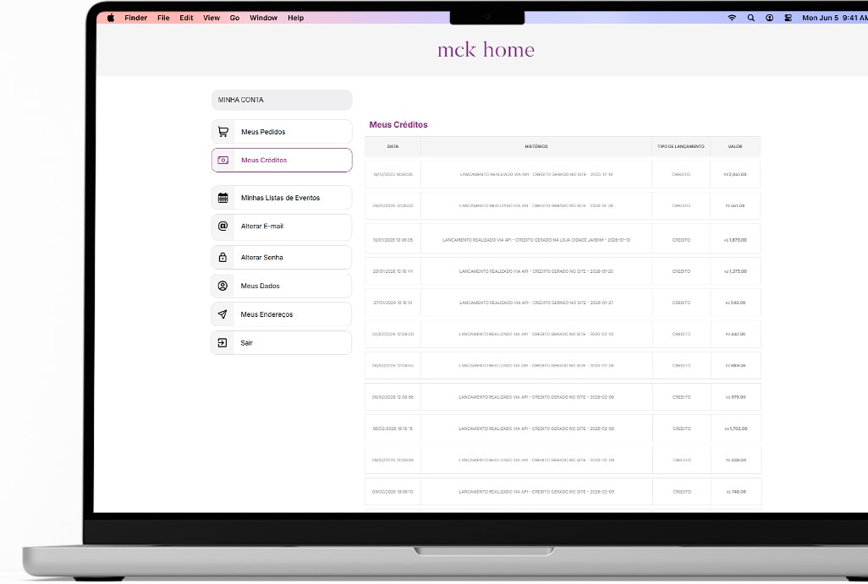868x584 pixels.
Task: Select the Cidade Jardim store credit row
Action: pyautogui.click(x=536, y=240)
